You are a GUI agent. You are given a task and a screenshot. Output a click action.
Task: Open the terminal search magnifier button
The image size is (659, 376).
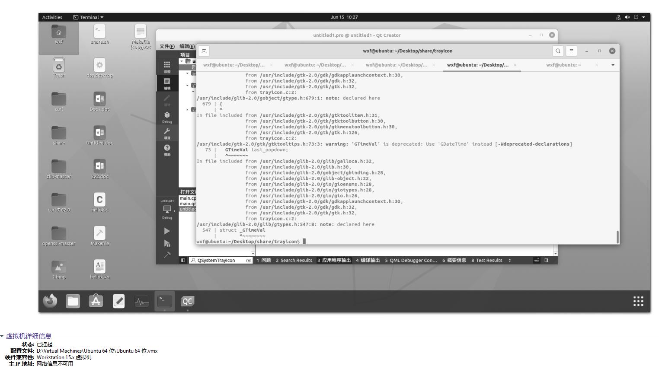pyautogui.click(x=558, y=51)
